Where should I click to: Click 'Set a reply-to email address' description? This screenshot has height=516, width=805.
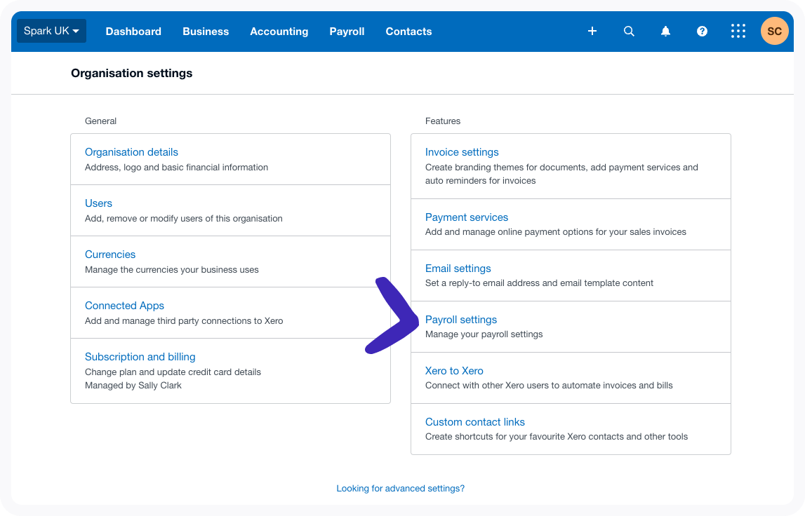(x=539, y=284)
